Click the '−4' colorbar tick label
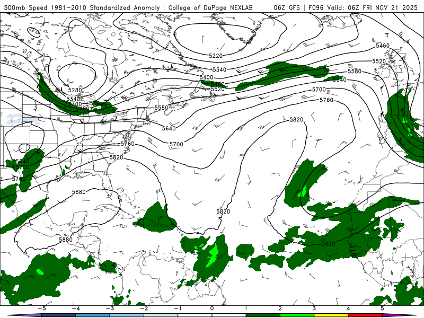Image resolution: width=424 pixels, height=318 pixels. tap(75, 308)
